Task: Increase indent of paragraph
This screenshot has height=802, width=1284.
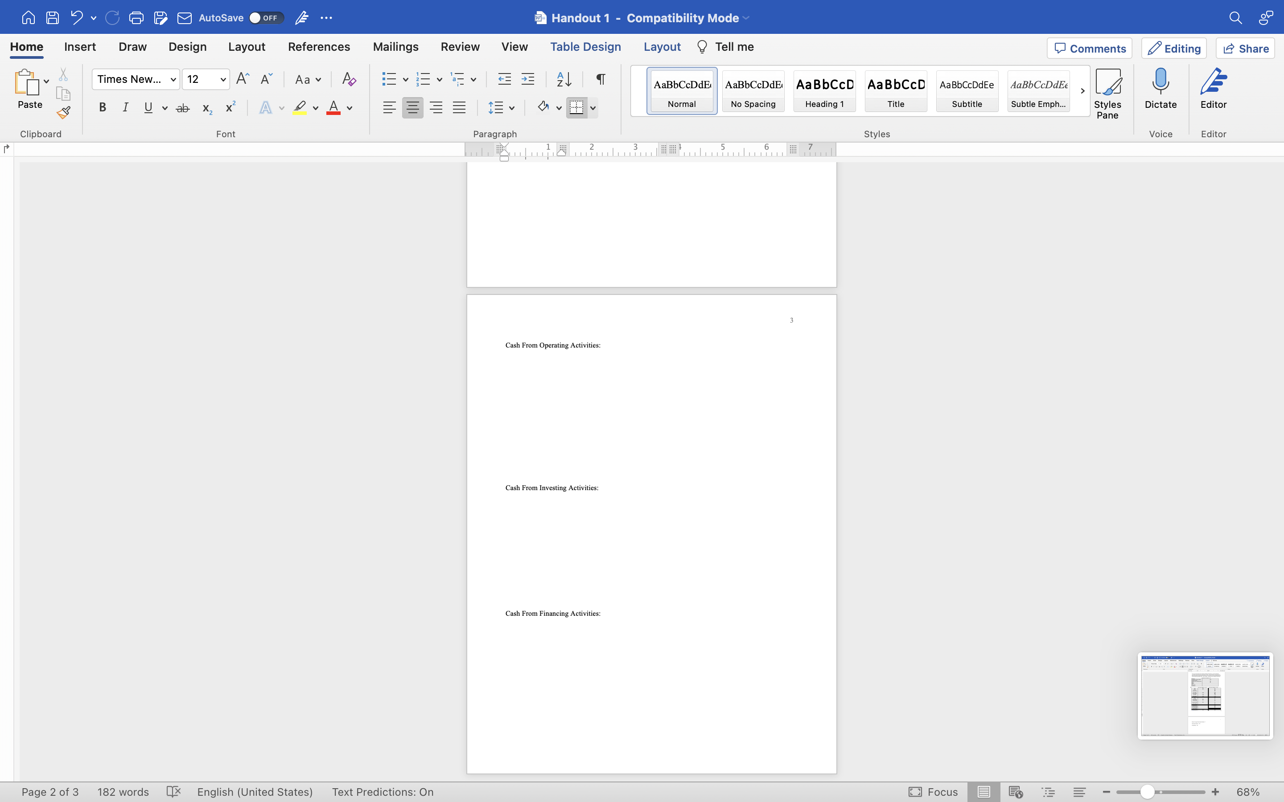Action: tap(528, 79)
